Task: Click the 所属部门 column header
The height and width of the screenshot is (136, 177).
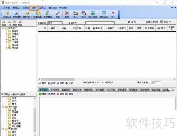Action: click(97, 28)
